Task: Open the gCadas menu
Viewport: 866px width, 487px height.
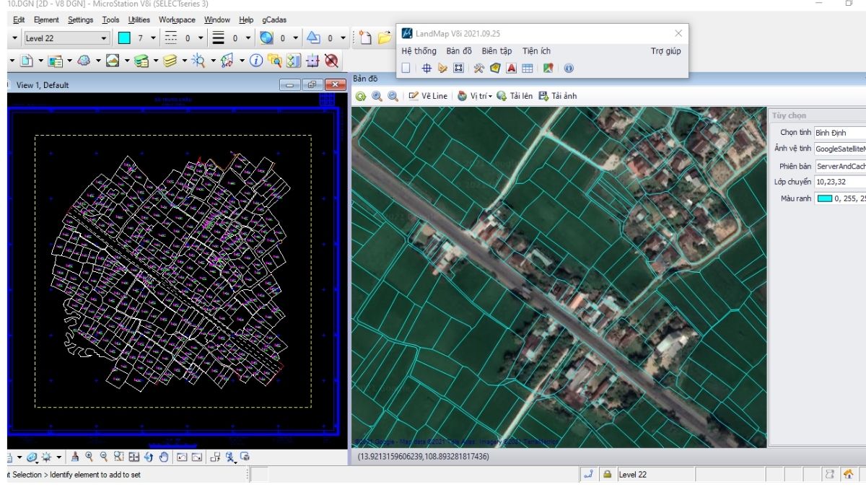Action: [274, 19]
